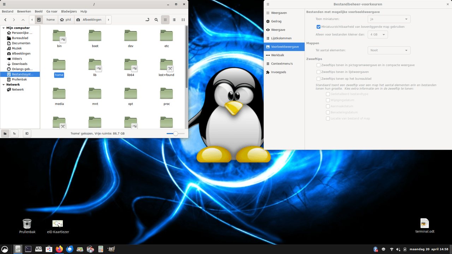Open the Bewerken menu
This screenshot has height=254, width=452.
pos(24,12)
